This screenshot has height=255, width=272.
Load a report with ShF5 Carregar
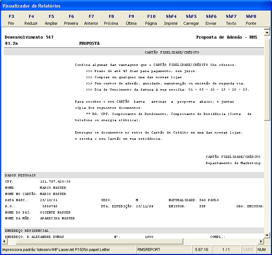coord(191,20)
